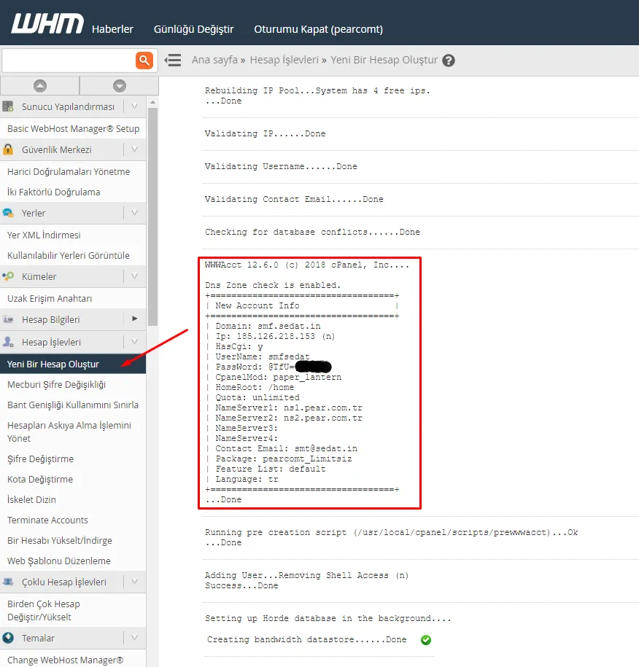Collapse the Güvenlik Merkezi section chevron
The height and width of the screenshot is (667, 639).
tap(134, 149)
